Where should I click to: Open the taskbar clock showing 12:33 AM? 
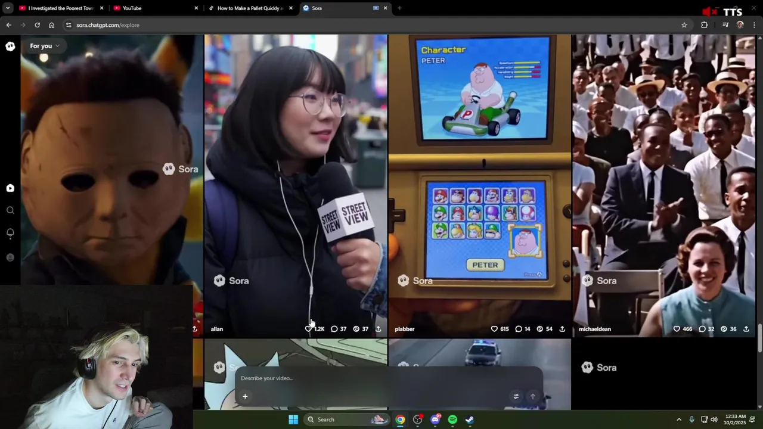pyautogui.click(x=736, y=419)
